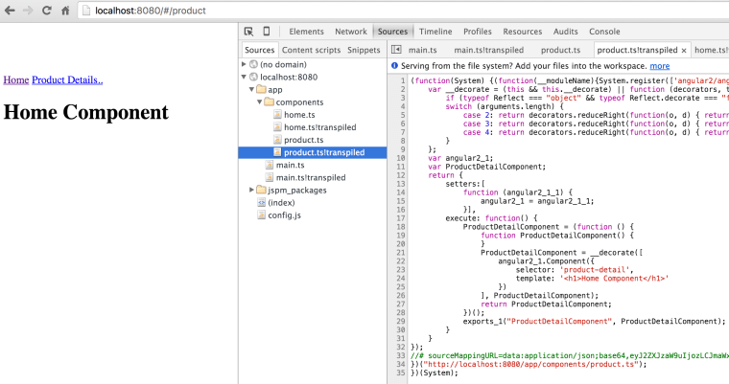Collapse the localhost:8080 tree node
The image size is (729, 384).
pyautogui.click(x=244, y=77)
